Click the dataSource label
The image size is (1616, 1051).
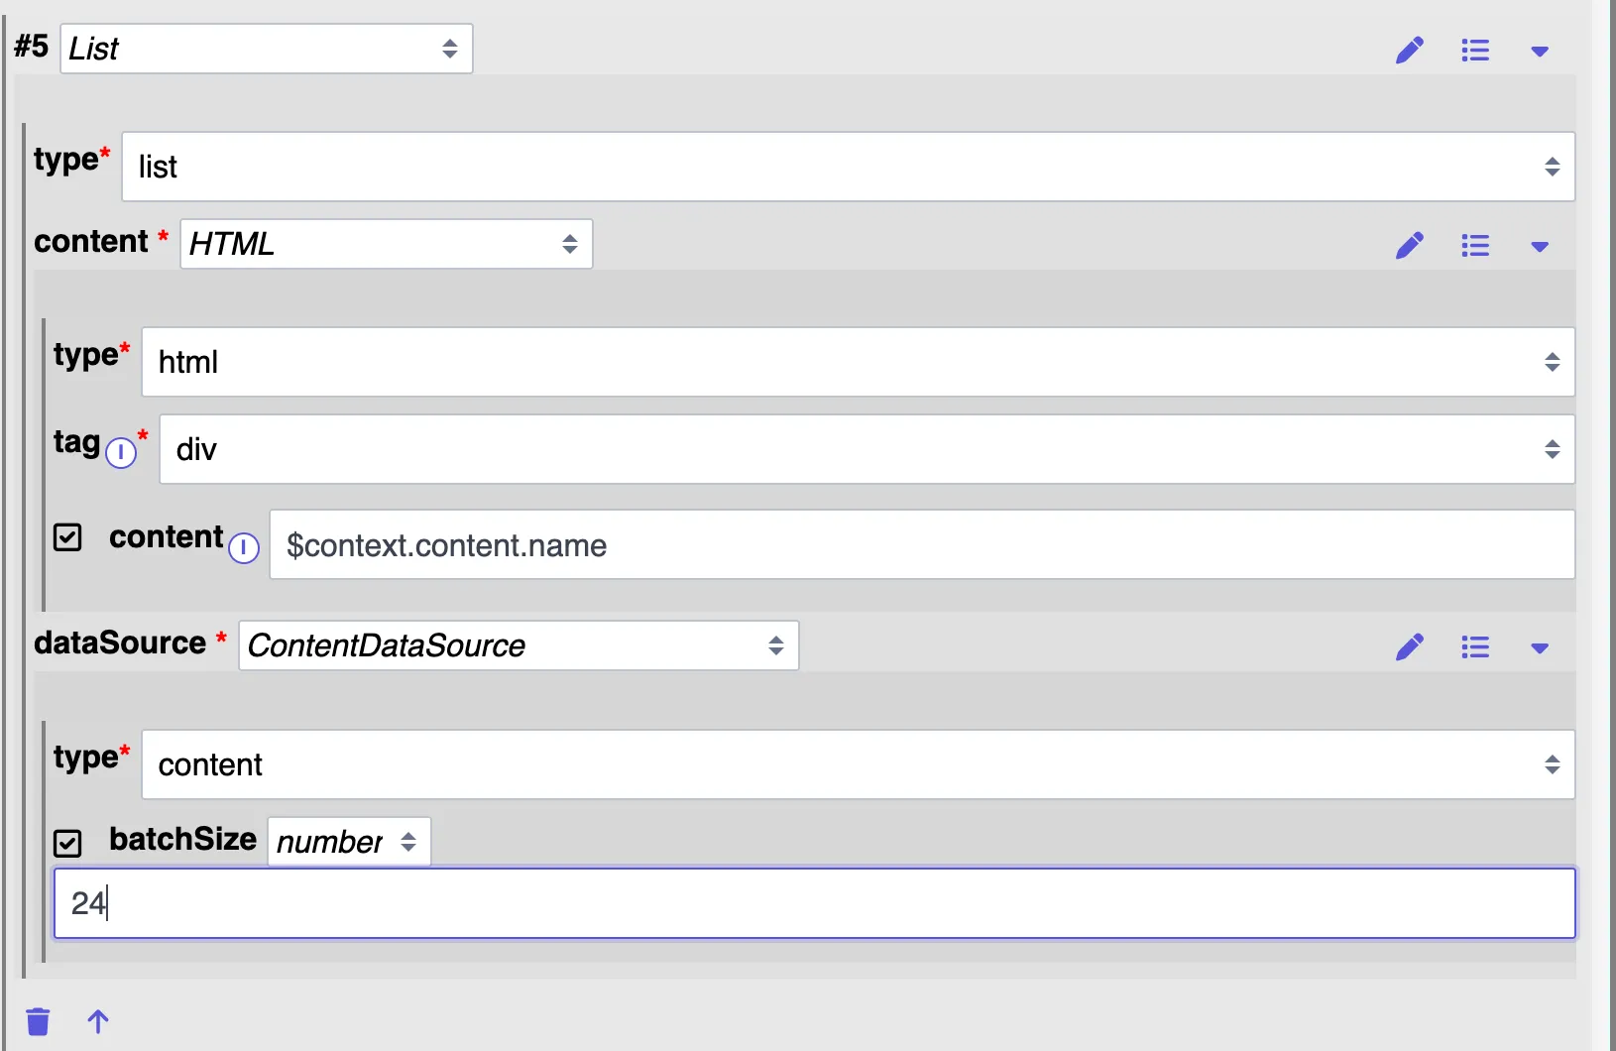[x=120, y=642]
